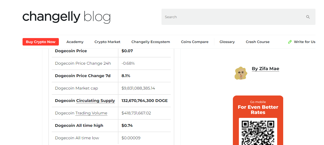Click the search magnifier icon
Image resolution: width=324 pixels, height=145 pixels.
pyautogui.click(x=308, y=17)
